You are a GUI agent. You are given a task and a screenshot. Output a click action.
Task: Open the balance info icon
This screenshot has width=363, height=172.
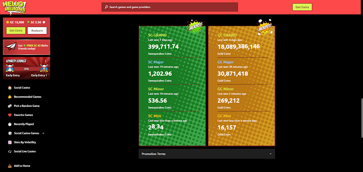click(44, 22)
